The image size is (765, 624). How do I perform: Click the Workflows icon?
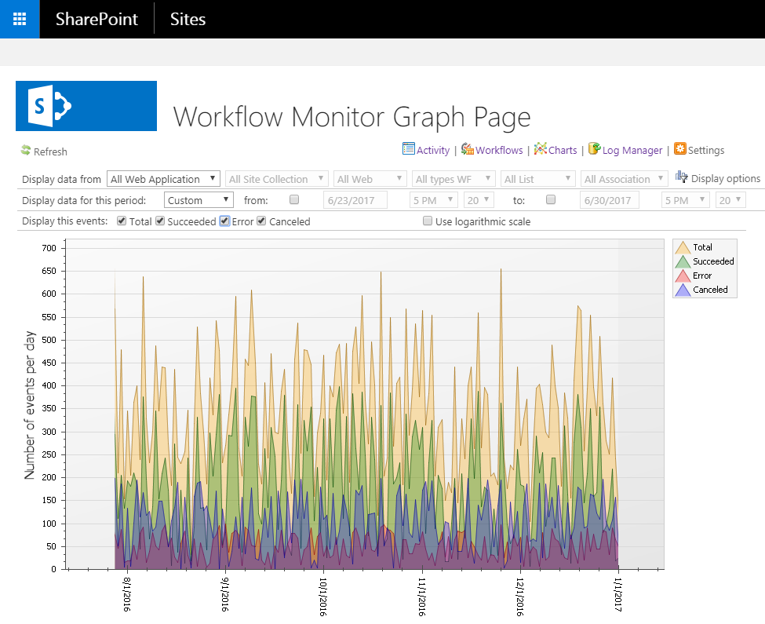coord(468,149)
